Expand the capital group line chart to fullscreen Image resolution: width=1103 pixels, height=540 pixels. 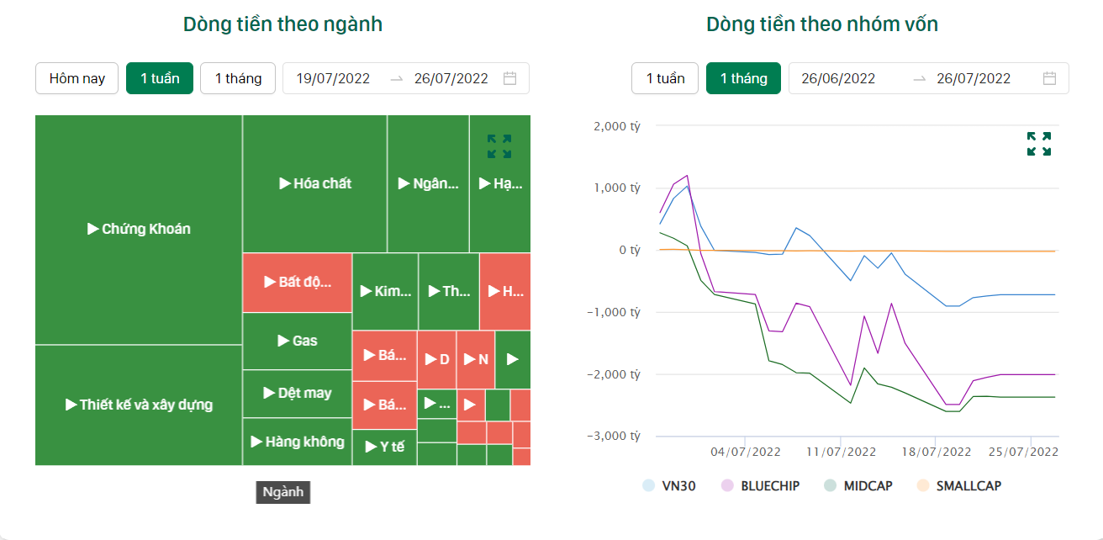point(1039,144)
